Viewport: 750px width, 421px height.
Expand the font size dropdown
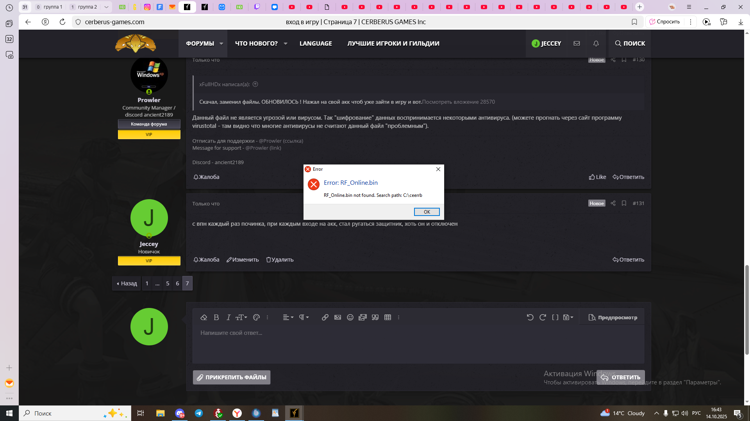[x=241, y=317]
